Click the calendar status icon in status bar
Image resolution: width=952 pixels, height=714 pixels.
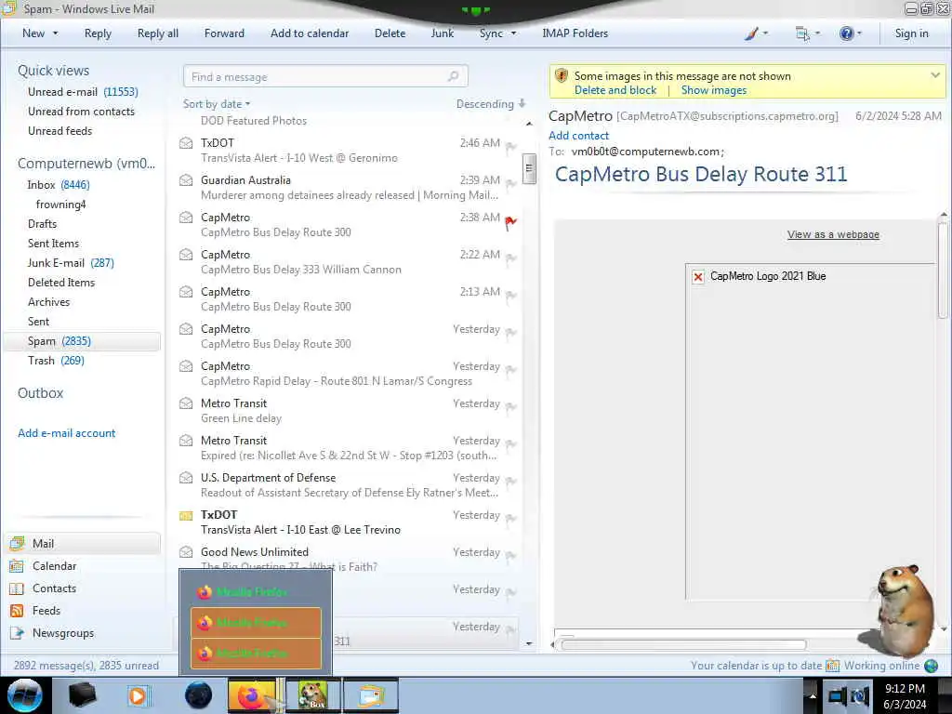pyautogui.click(x=832, y=666)
